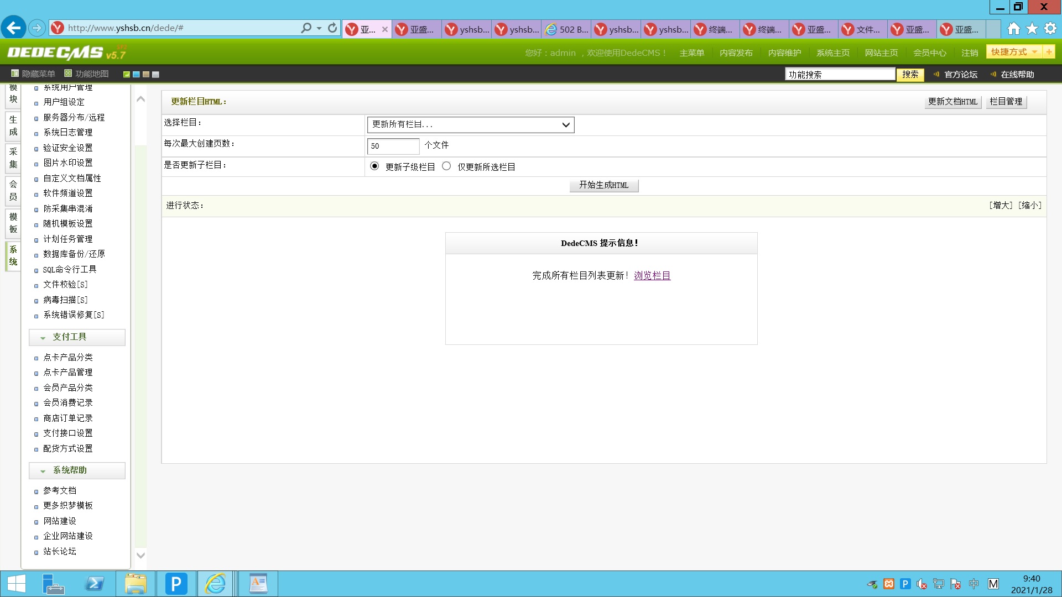Image resolution: width=1062 pixels, height=597 pixels.
Task: Select the 更新子级栏目 radio button
Action: click(x=374, y=166)
